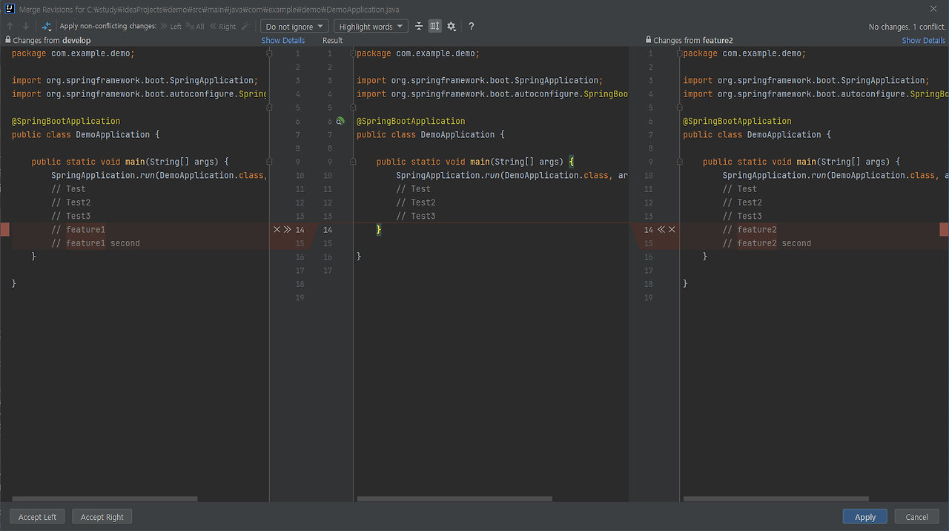Click the magic wand resolve conflicts icon

point(245,26)
